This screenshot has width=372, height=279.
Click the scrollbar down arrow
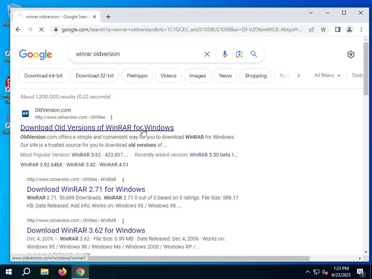coord(366,252)
